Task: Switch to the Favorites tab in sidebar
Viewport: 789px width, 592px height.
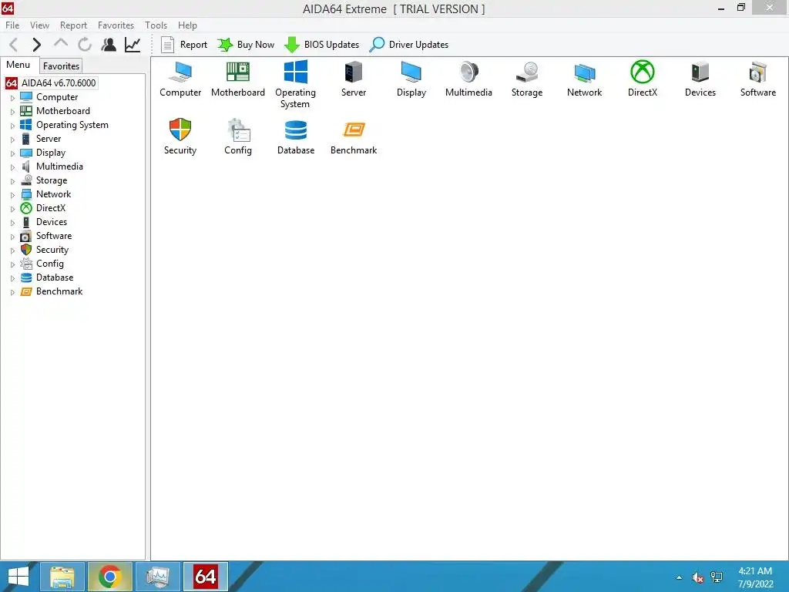Action: [61, 66]
